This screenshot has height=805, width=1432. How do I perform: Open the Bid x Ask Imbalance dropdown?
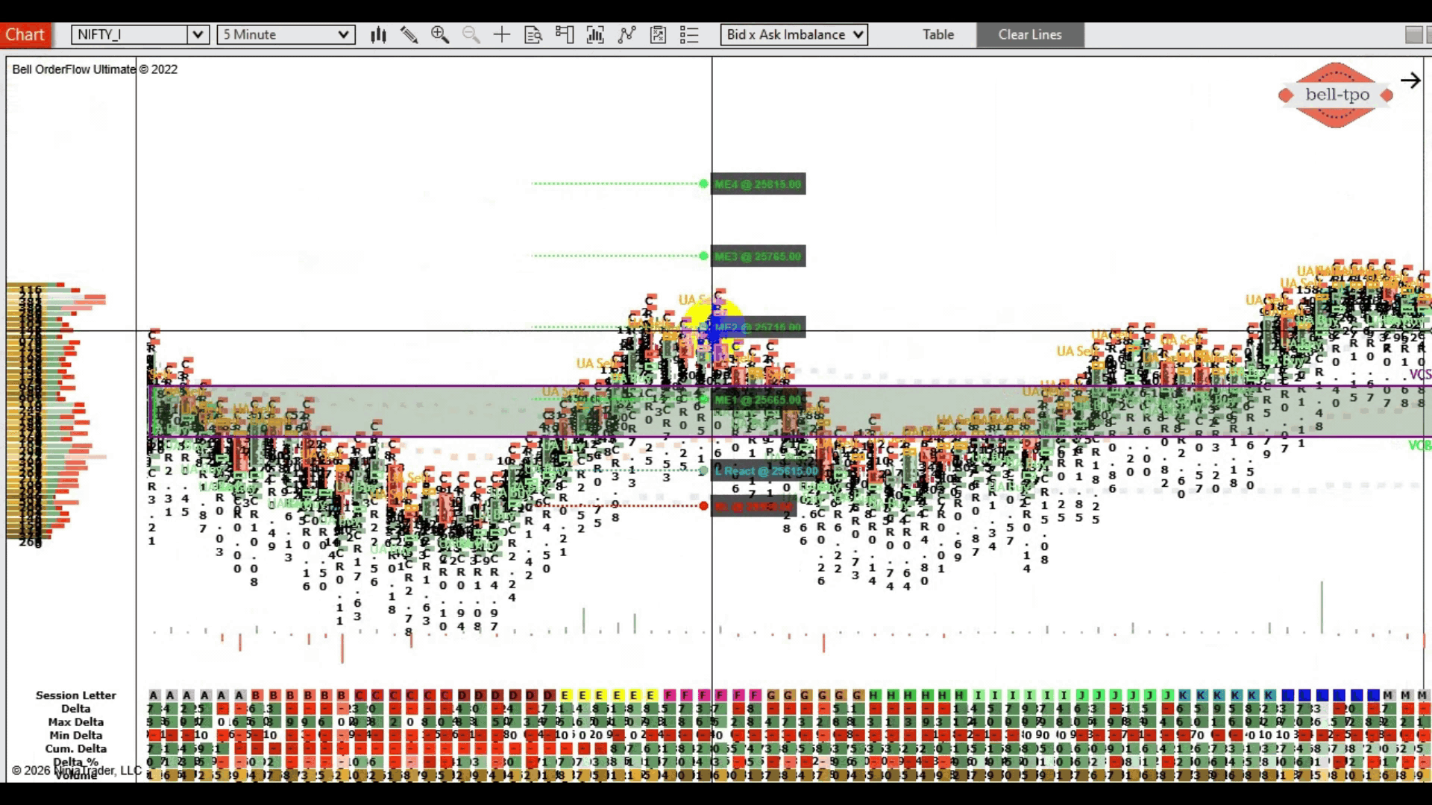pos(794,35)
